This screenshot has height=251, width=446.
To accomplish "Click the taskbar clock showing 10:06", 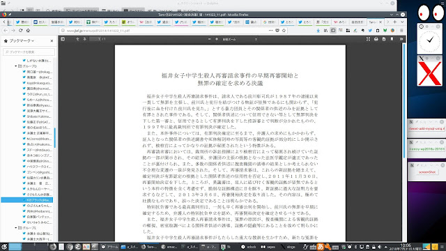I will pyautogui.click(x=406, y=247).
